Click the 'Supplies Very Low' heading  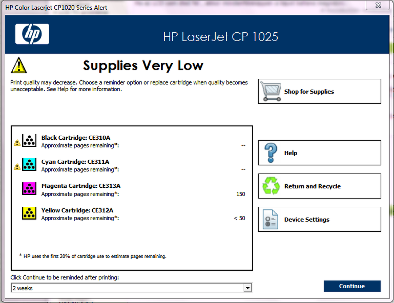143,66
